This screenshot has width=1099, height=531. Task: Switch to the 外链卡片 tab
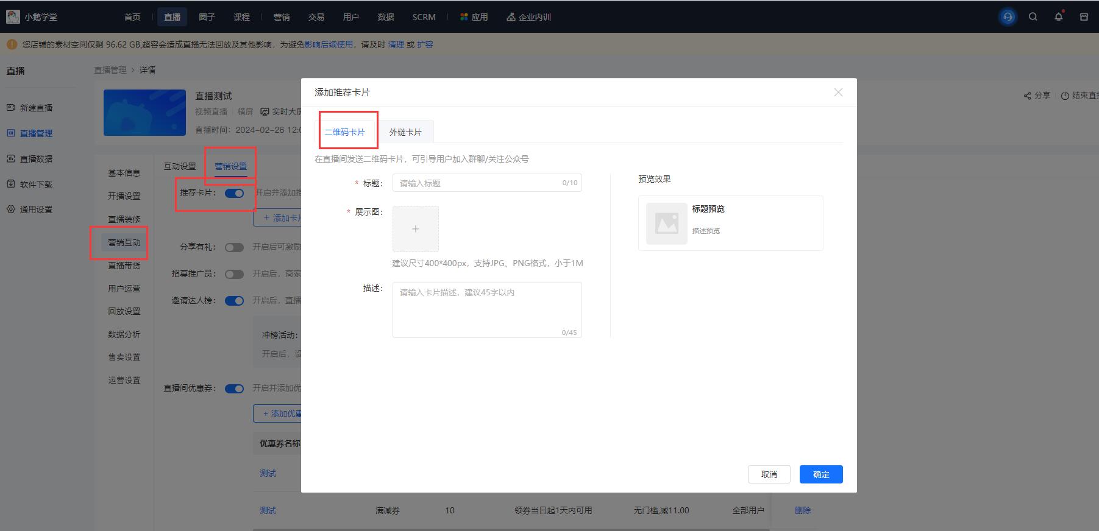pos(405,132)
